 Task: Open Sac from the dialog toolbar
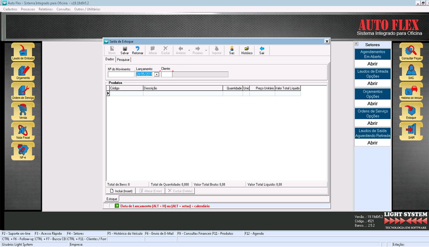click(232, 50)
